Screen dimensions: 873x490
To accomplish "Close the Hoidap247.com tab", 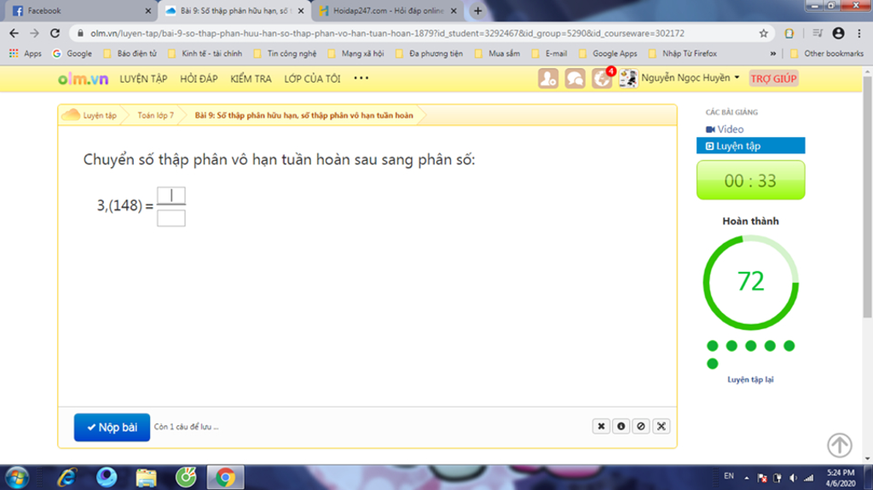I will [454, 10].
